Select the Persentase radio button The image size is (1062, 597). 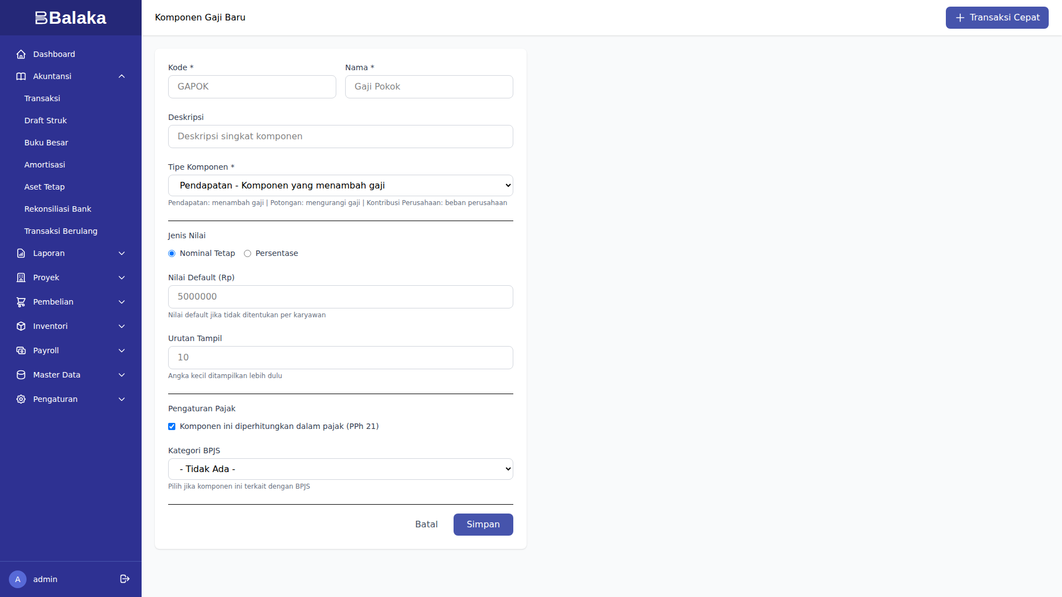[x=248, y=253]
